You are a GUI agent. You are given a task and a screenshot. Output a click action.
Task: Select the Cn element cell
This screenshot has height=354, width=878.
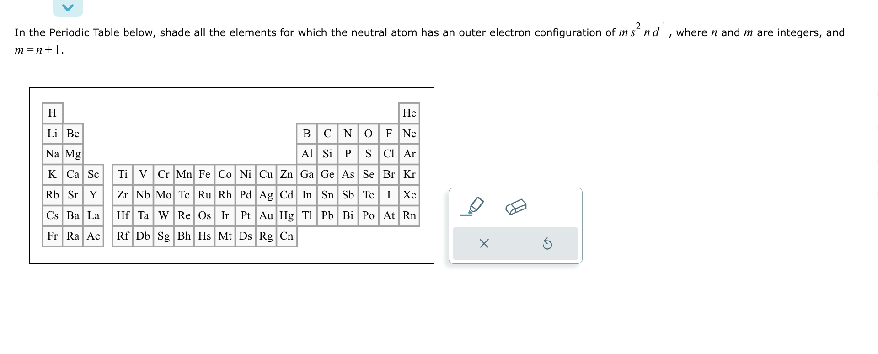click(286, 236)
